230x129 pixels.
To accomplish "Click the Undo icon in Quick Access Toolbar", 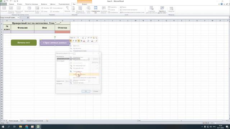I will tap(7, 1).
